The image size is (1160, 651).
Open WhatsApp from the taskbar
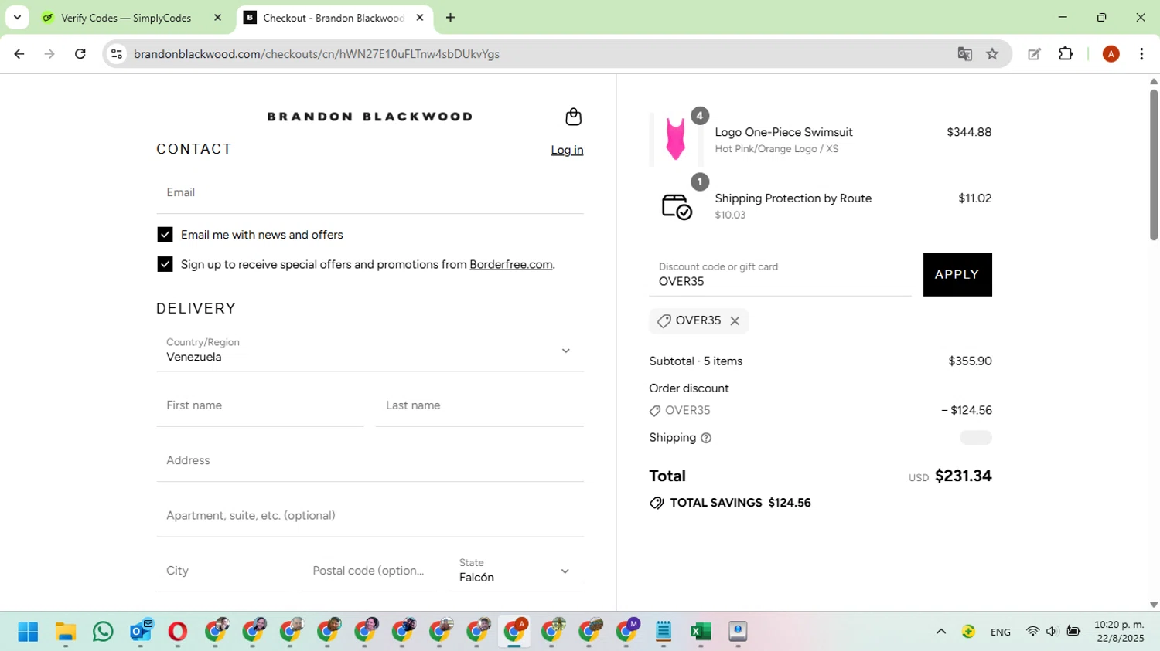coord(103,632)
